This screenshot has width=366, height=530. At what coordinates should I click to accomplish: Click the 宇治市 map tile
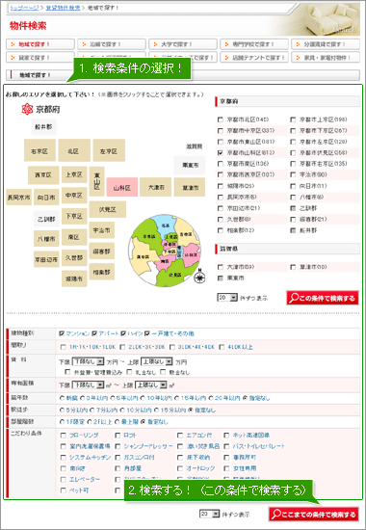[x=102, y=230]
